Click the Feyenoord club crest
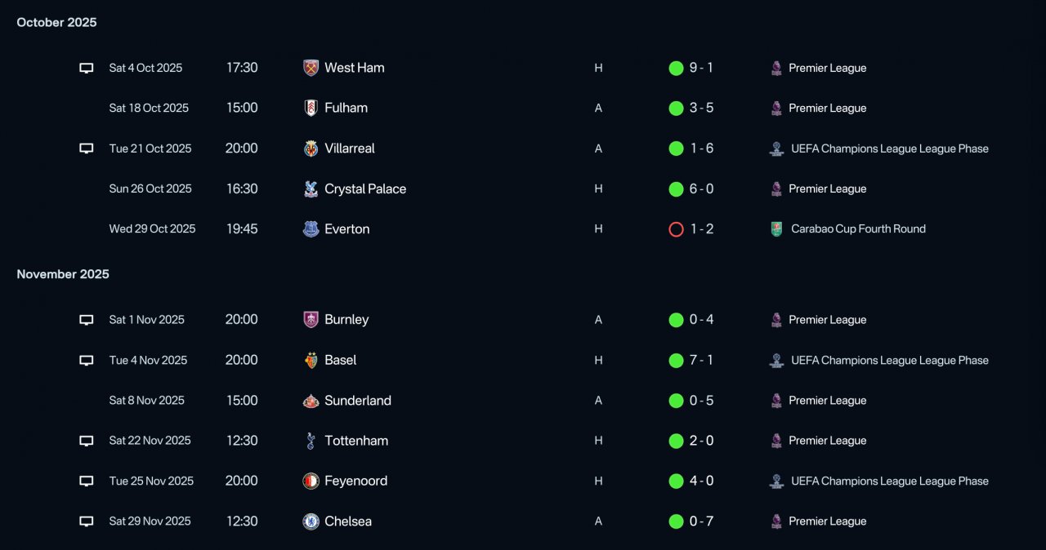1046x550 pixels. 311,481
